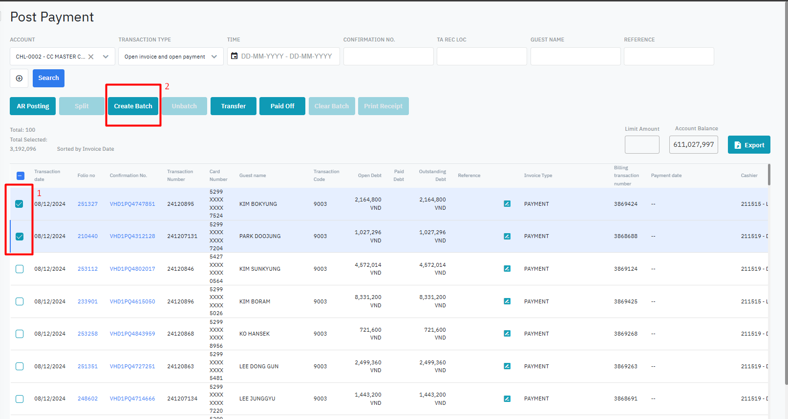Image resolution: width=788 pixels, height=419 pixels.
Task: Click the edit icon in KIM BOKYUNG row
Action: [507, 204]
